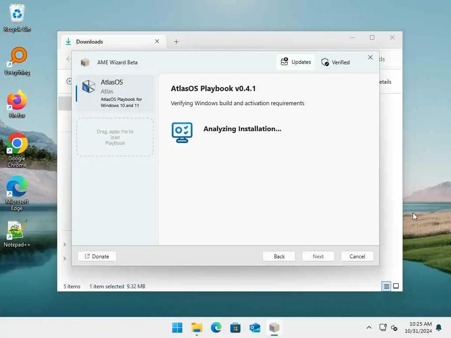The width and height of the screenshot is (451, 338).
Task: Expand the lower navigation pane chevron in Explorer
Action: (x=65, y=258)
